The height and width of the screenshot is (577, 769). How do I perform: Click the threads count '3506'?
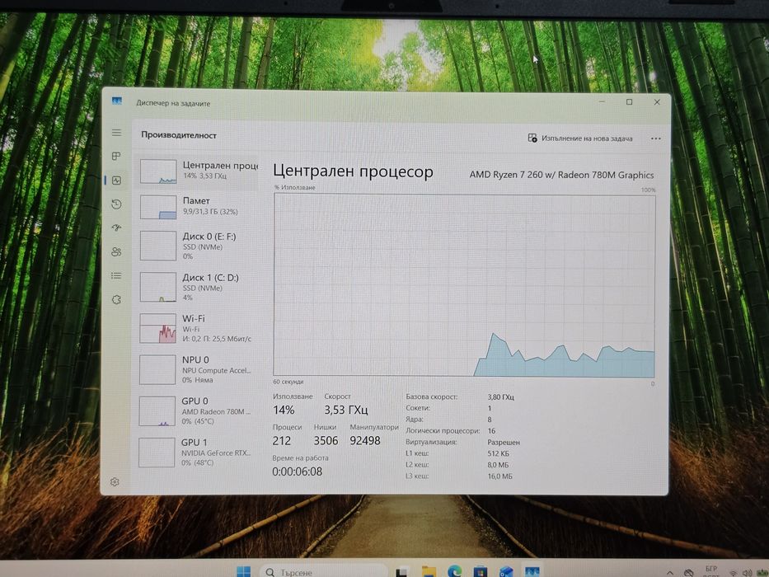tap(326, 441)
